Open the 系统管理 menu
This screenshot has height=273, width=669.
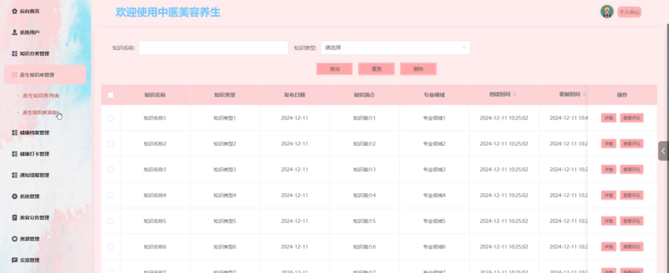pyautogui.click(x=45, y=196)
